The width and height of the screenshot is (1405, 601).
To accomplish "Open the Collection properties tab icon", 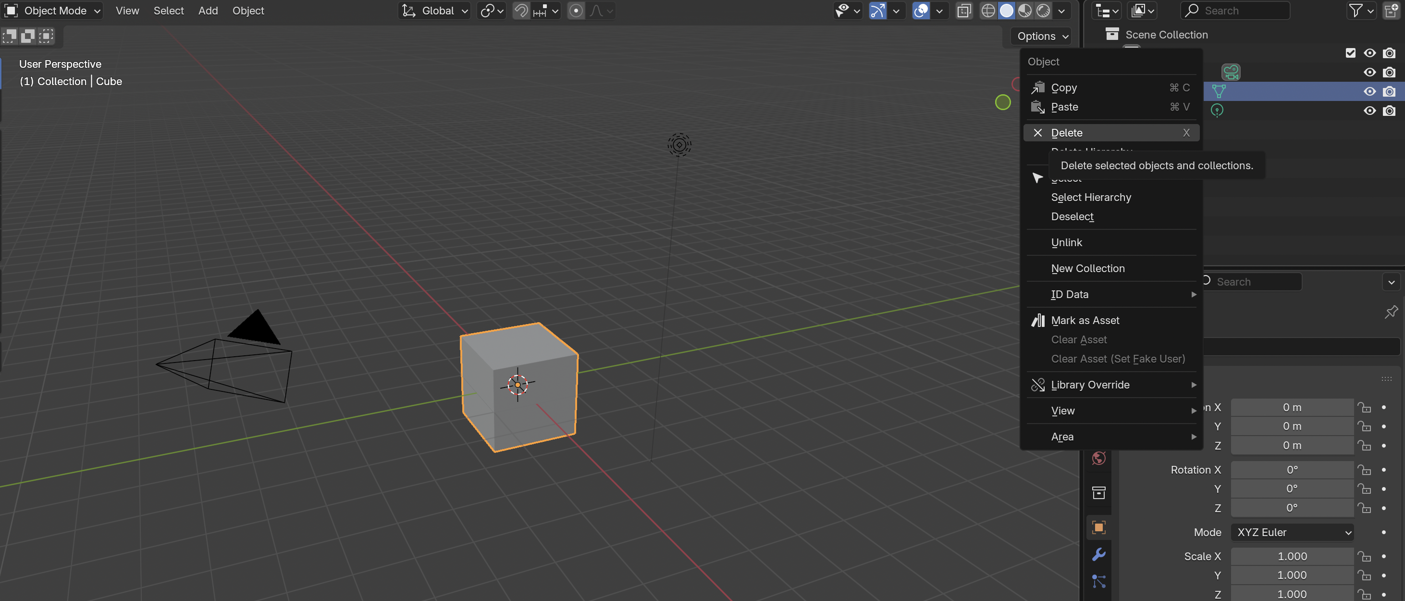I will tap(1098, 492).
